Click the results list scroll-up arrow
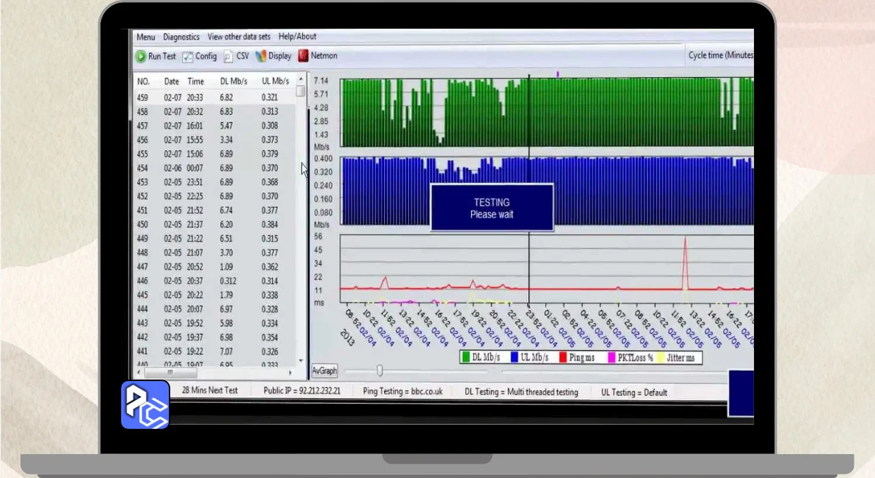 301,80
